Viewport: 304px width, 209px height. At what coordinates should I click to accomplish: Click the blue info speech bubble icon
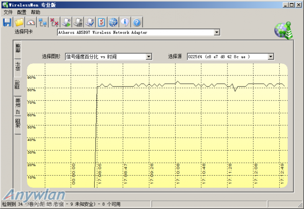125,22
